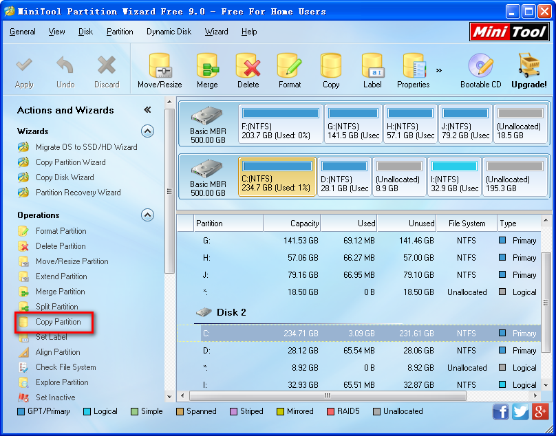Screen dimensions: 556x436
Task: Collapse the Actions and Wizards panel
Action: click(147, 110)
